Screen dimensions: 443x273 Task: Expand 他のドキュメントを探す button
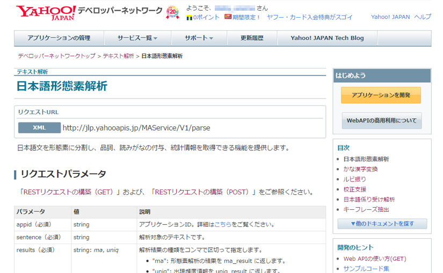382,224
